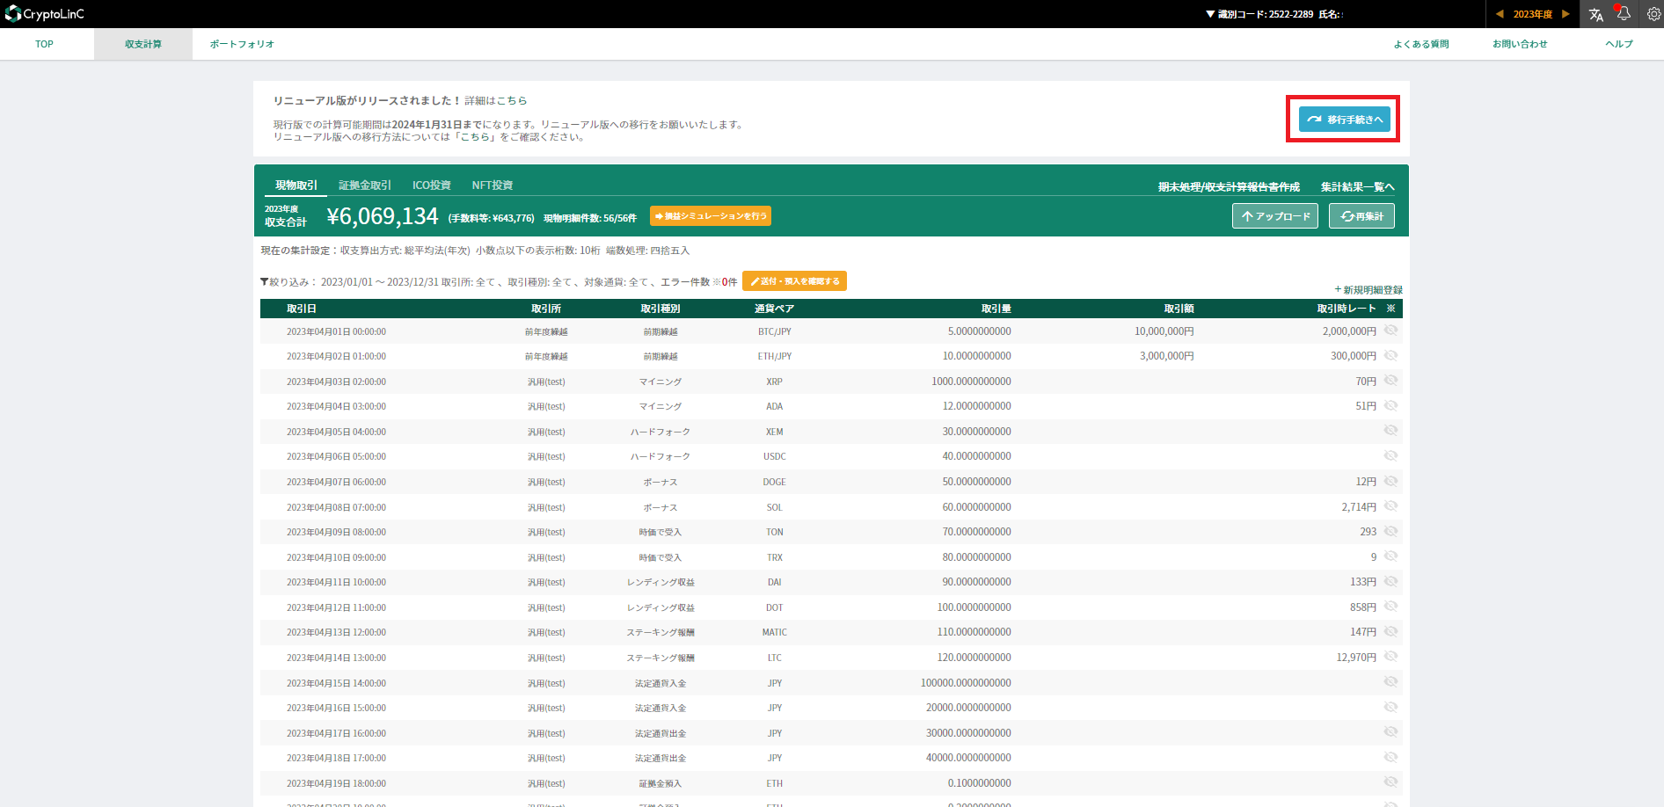The image size is (1664, 807).
Task: Go to 集計結果一覧へ
Action: coord(1357,186)
